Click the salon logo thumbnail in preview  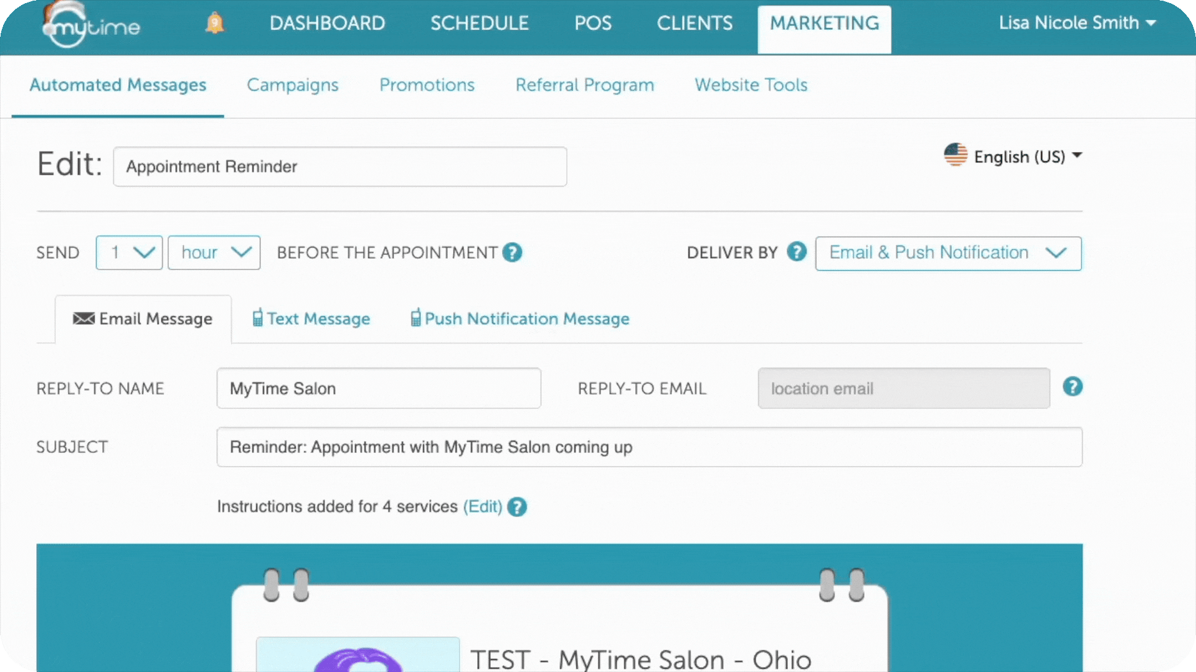click(x=358, y=655)
